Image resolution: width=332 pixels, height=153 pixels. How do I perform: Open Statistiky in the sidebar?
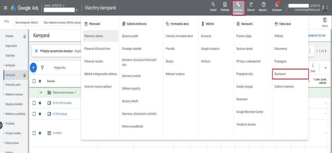pos(10,55)
